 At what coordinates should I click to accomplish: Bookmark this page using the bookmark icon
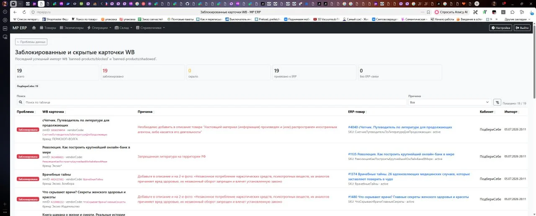pyautogui.click(x=428, y=12)
